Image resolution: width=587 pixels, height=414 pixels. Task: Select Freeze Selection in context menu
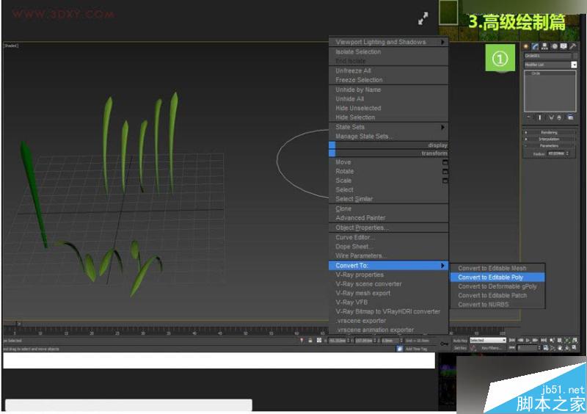click(389, 80)
